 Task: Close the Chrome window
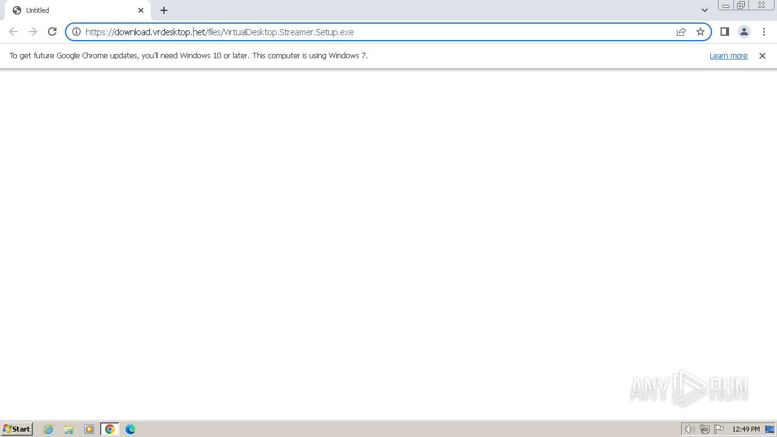[x=761, y=5]
